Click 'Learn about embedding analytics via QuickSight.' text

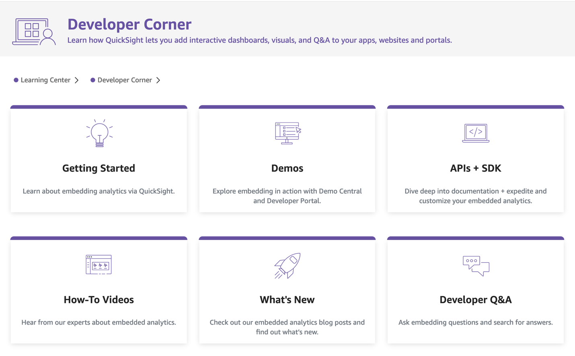(x=99, y=191)
